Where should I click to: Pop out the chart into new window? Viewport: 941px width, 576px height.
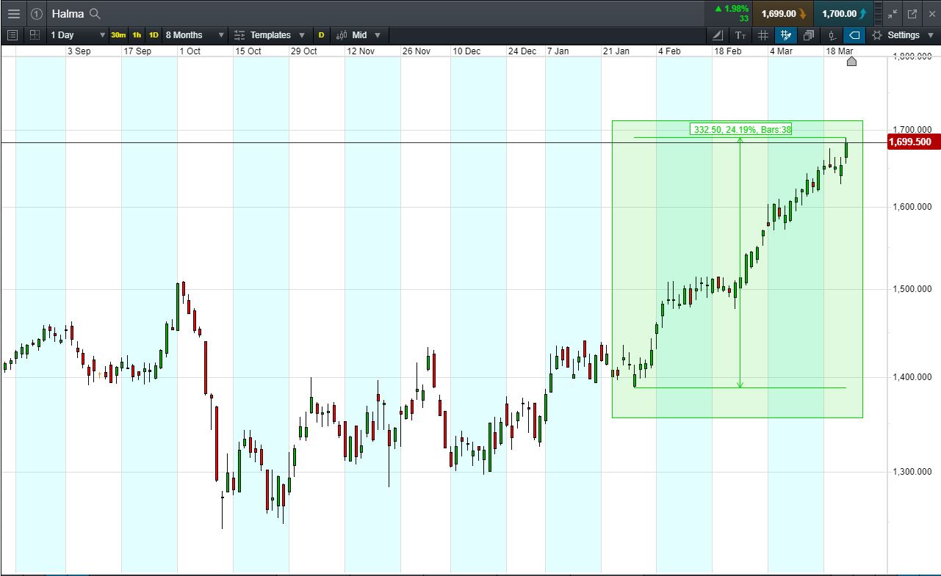tap(912, 13)
